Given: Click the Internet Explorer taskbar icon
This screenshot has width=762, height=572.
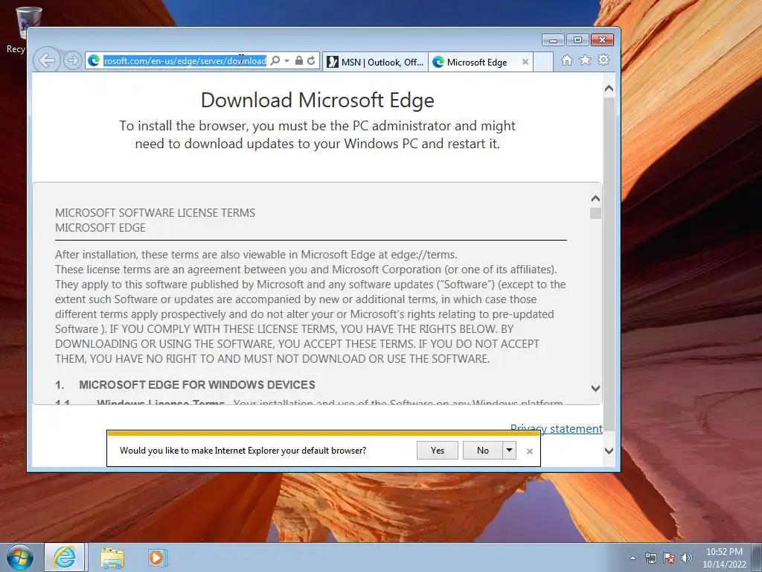Looking at the screenshot, I should point(65,557).
